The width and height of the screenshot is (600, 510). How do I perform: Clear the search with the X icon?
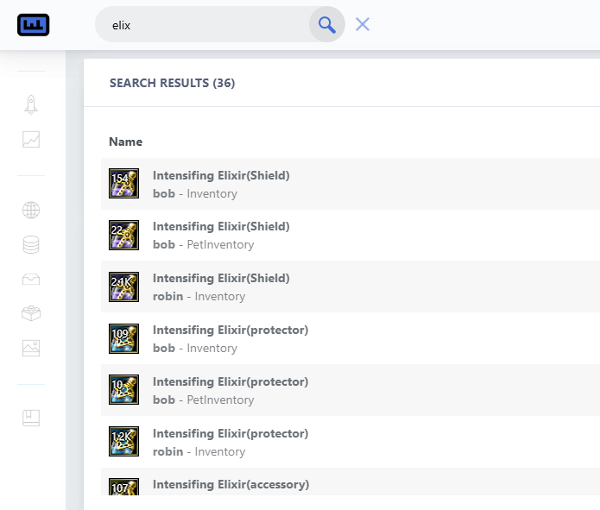(363, 25)
